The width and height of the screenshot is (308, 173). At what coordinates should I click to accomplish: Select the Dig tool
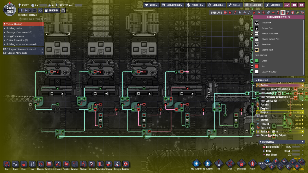219,164
